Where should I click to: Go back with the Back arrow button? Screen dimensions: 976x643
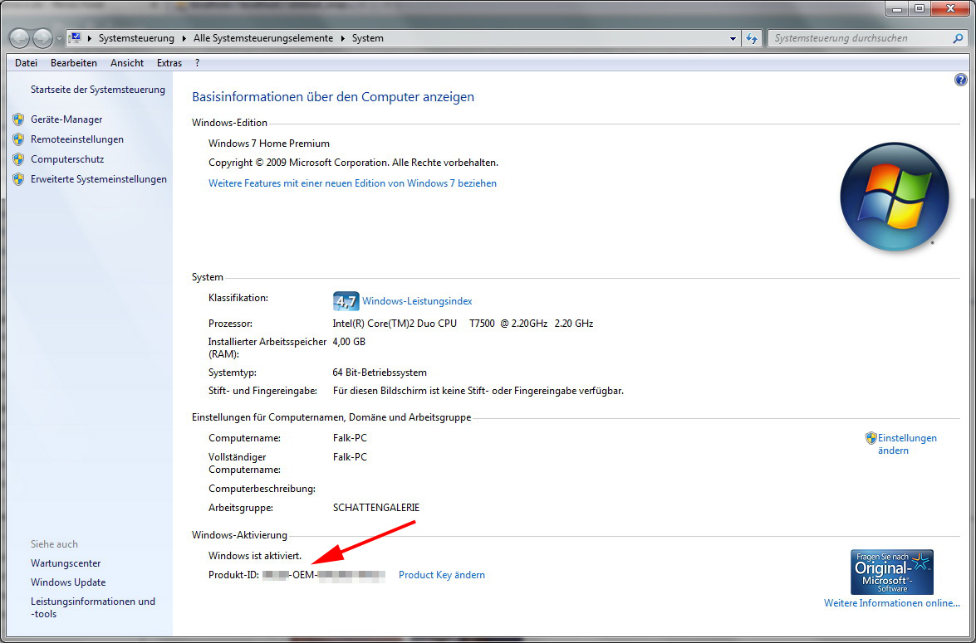click(x=19, y=38)
